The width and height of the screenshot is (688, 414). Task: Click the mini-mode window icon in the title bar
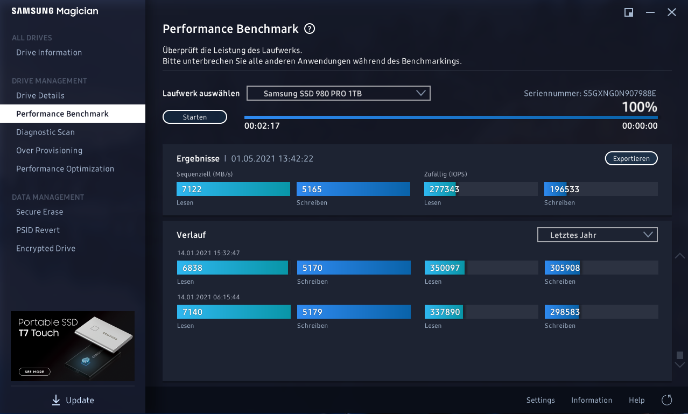point(629,12)
